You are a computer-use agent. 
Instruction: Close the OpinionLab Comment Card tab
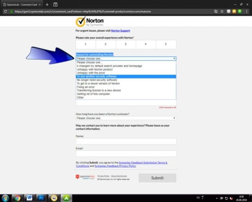pos(40,5)
